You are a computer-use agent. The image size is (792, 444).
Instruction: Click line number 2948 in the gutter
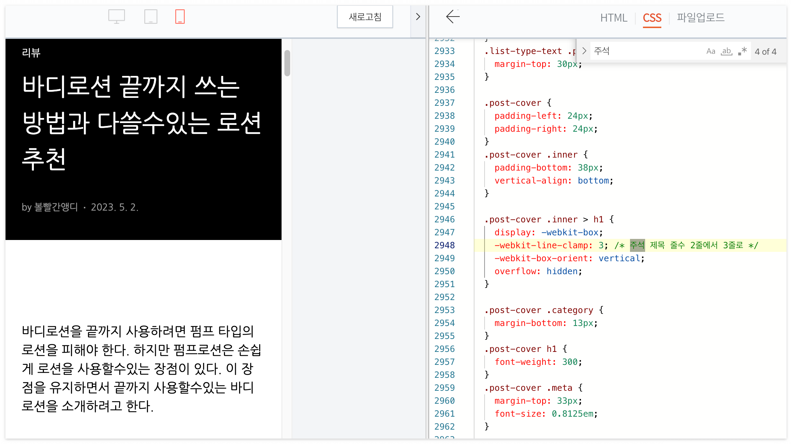click(445, 245)
